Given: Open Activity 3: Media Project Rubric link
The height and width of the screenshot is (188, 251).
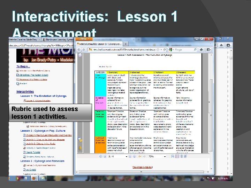Looking at the screenshot, I should 41,148.
